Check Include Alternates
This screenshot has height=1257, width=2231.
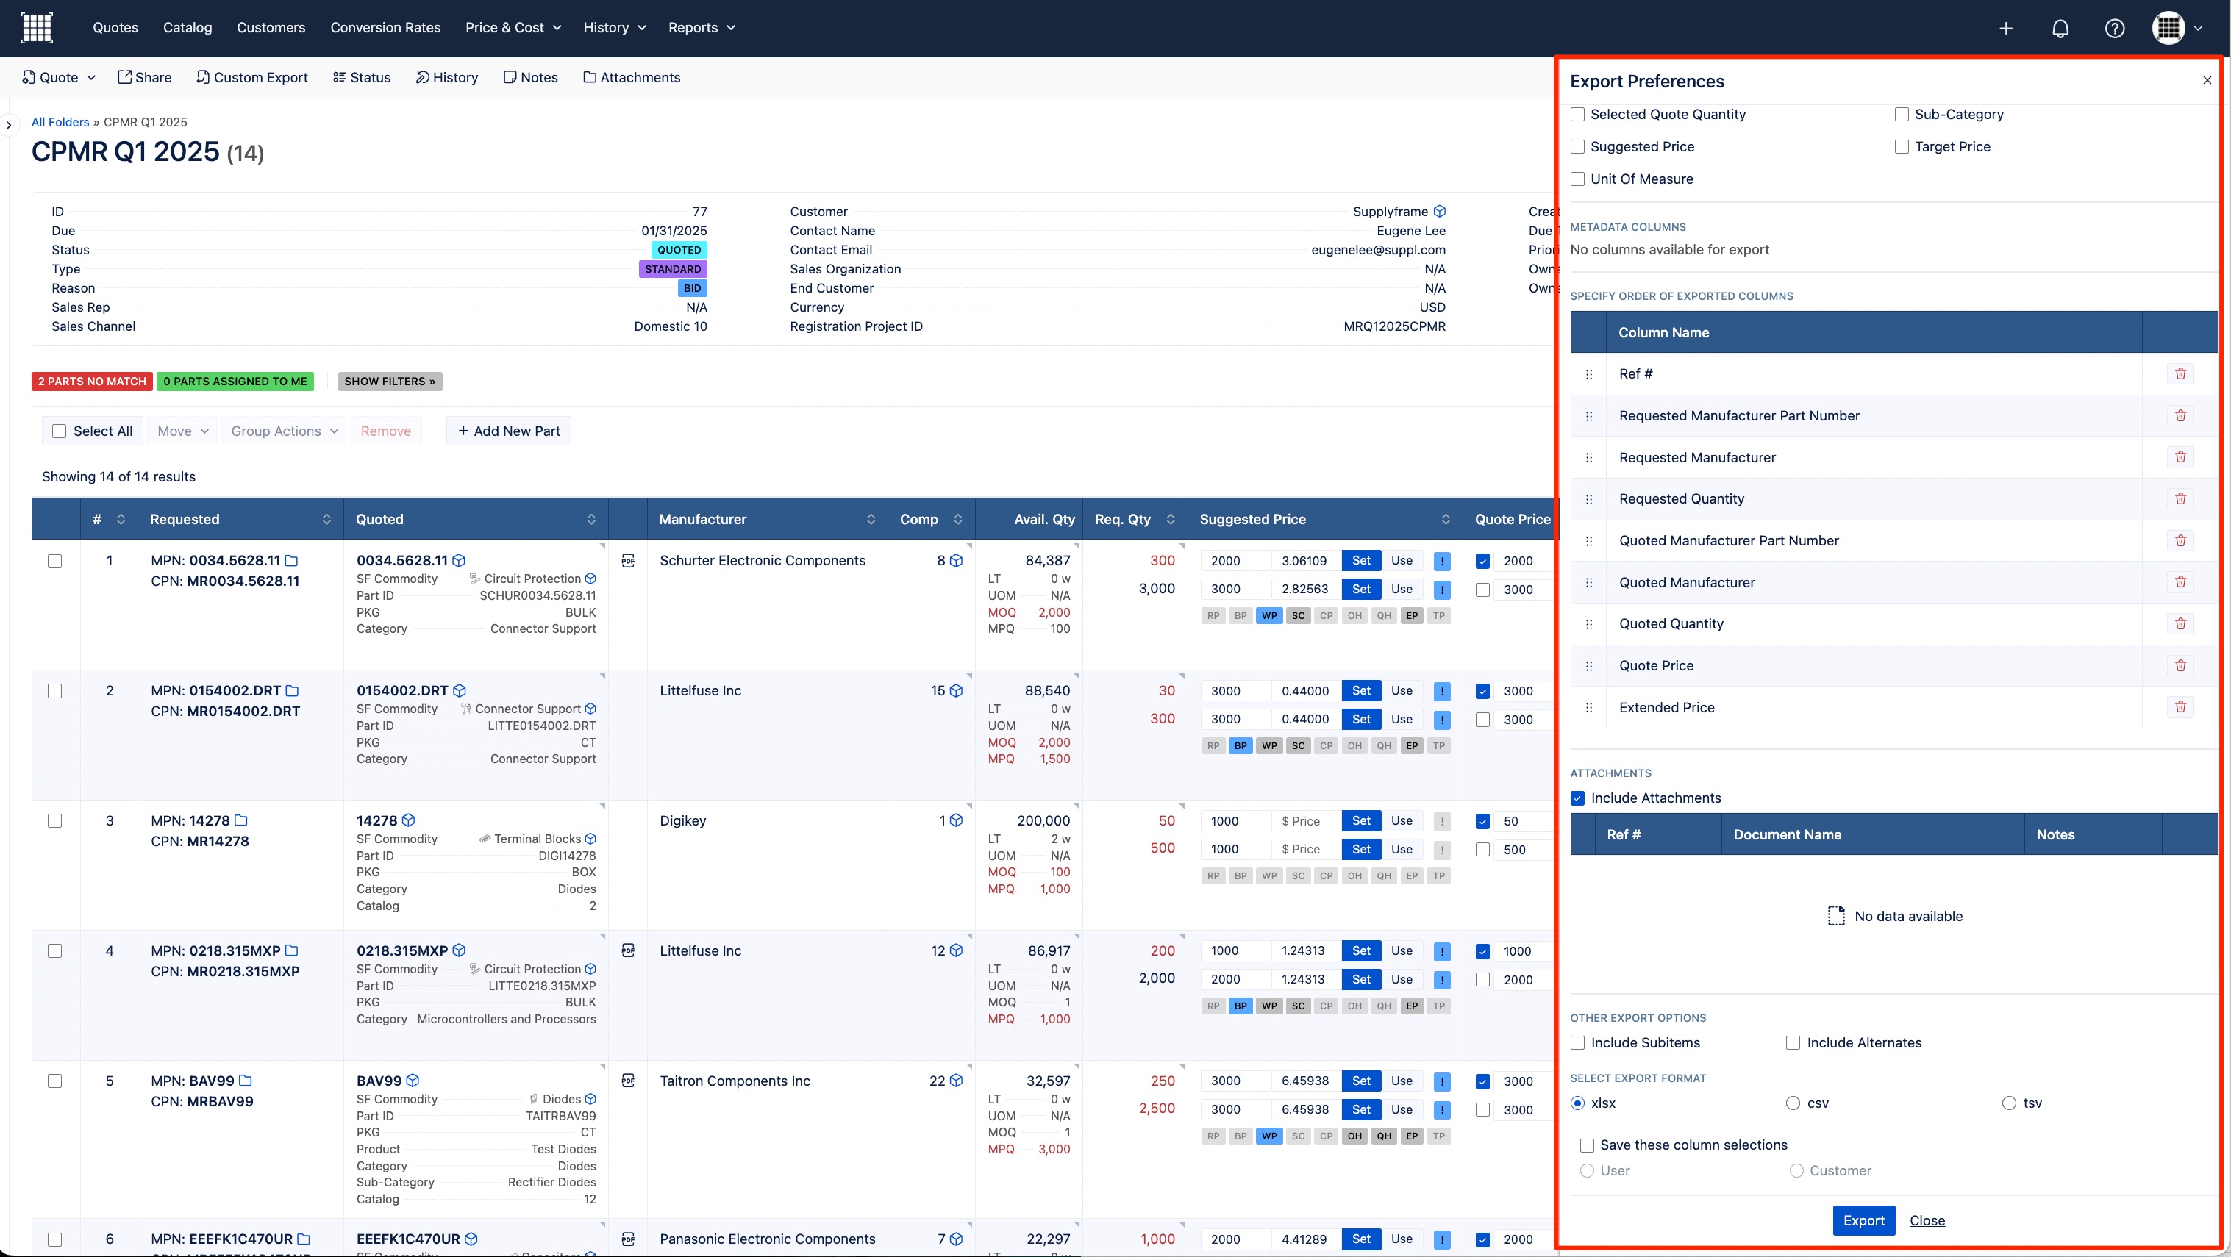(x=1793, y=1043)
